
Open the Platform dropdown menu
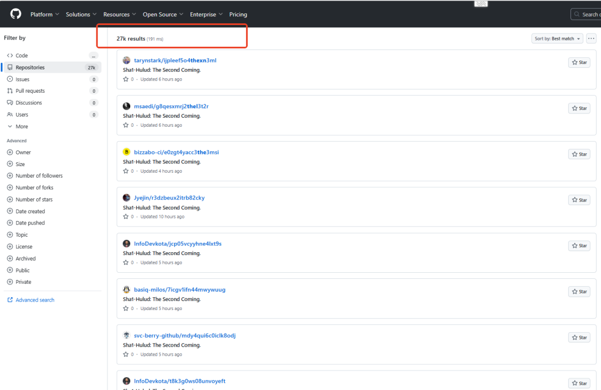(45, 14)
